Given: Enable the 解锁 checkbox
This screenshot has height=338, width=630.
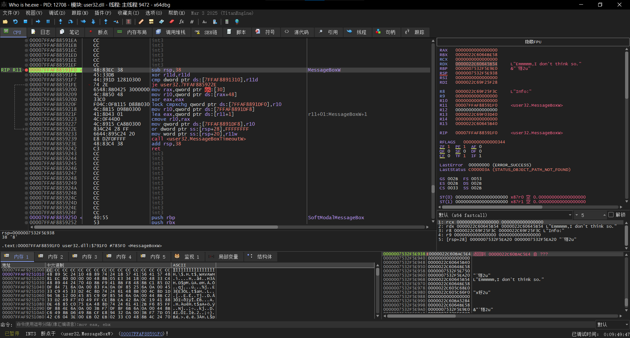Looking at the screenshot, I should pyautogui.click(x=611, y=215).
